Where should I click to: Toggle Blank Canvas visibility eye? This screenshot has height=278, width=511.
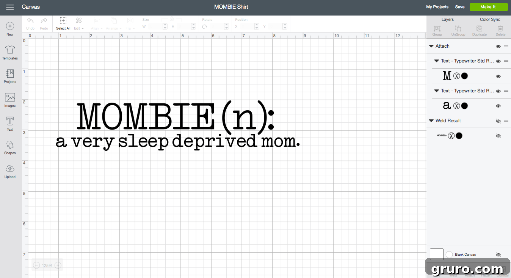[498, 255]
